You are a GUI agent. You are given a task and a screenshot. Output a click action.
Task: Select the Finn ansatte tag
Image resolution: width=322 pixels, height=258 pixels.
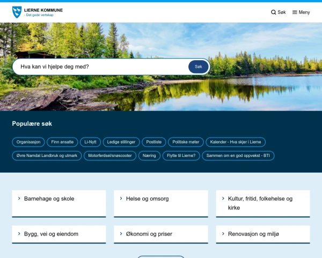tap(62, 142)
